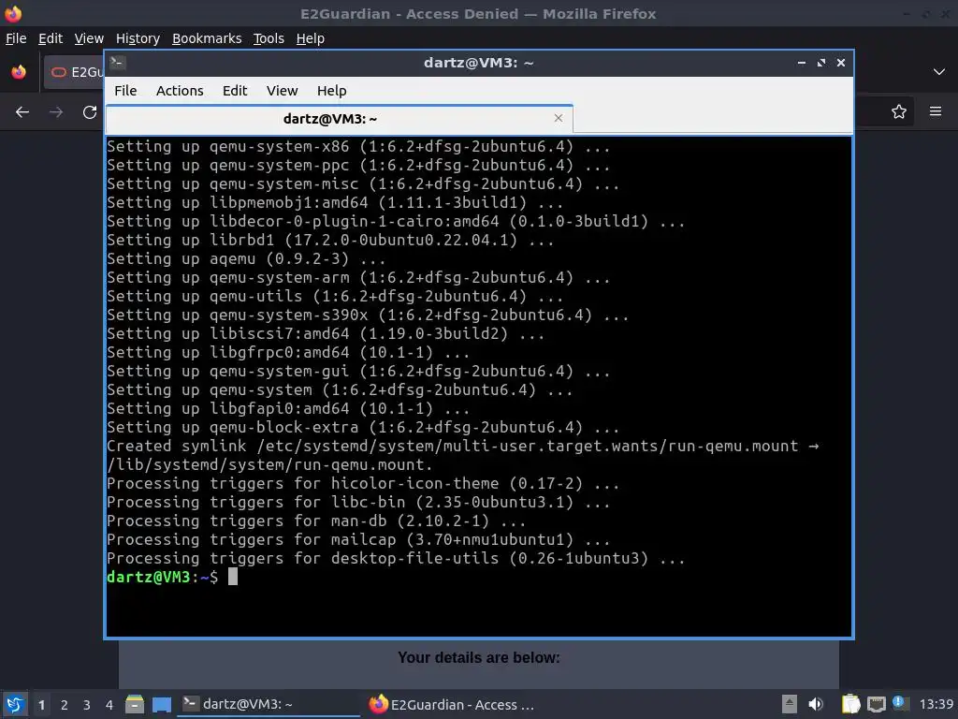This screenshot has height=719, width=958.
Task: Reload the Firefox page
Action: pyautogui.click(x=90, y=112)
